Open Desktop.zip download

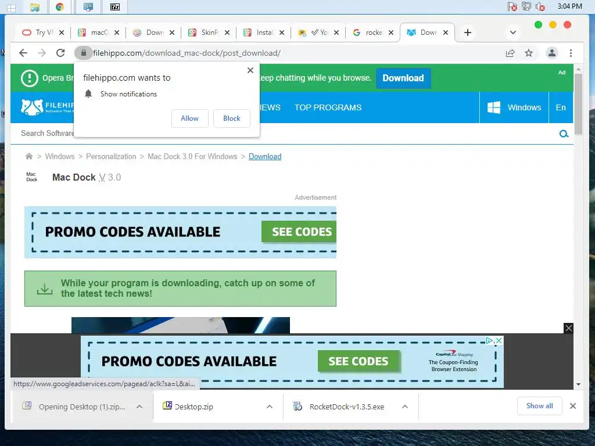pos(193,407)
